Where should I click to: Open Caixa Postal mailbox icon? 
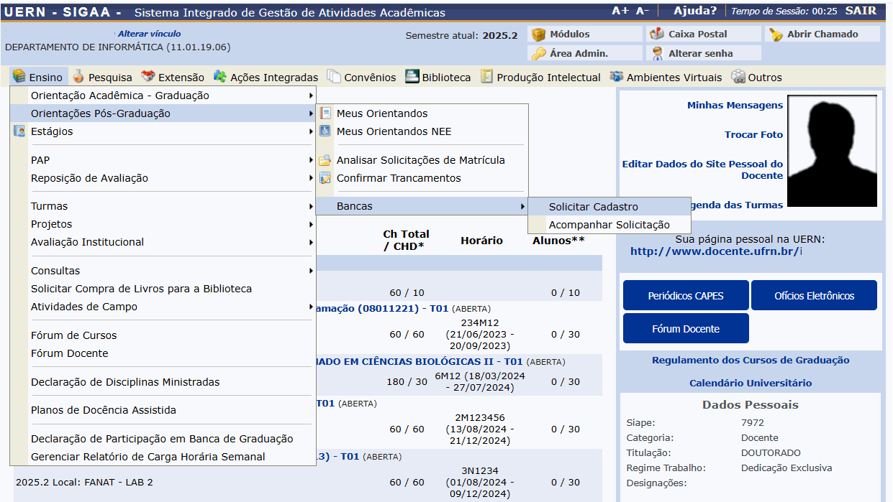656,34
